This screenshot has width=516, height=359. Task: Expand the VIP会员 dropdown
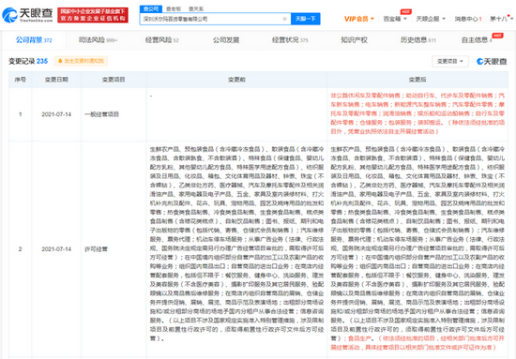(x=359, y=19)
